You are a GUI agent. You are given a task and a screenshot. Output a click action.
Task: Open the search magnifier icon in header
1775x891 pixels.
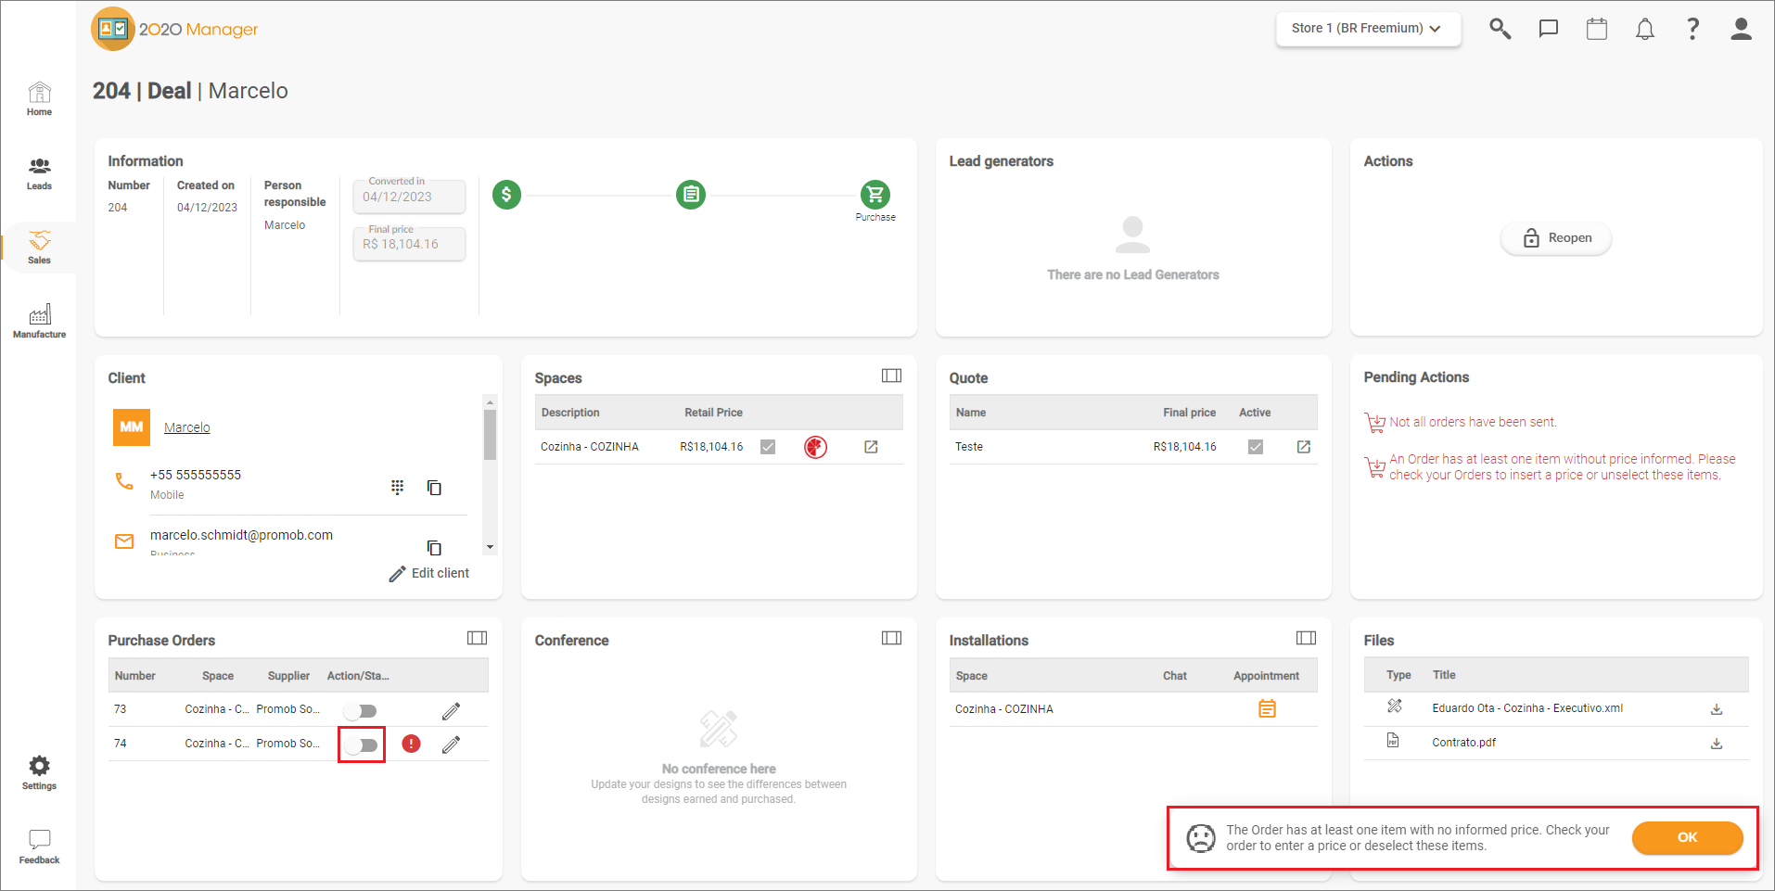coord(1500,29)
